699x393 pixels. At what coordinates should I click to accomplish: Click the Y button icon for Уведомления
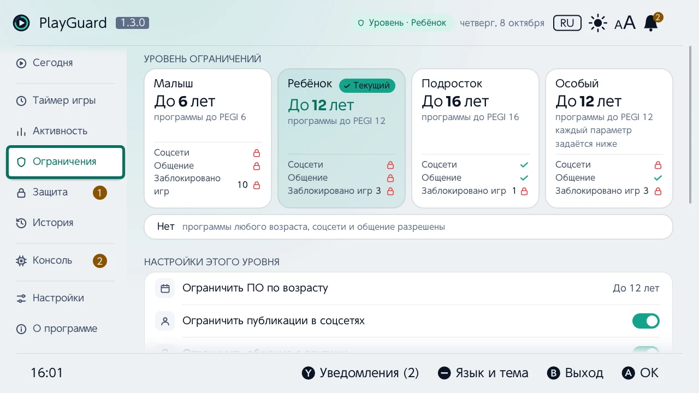pos(309,373)
